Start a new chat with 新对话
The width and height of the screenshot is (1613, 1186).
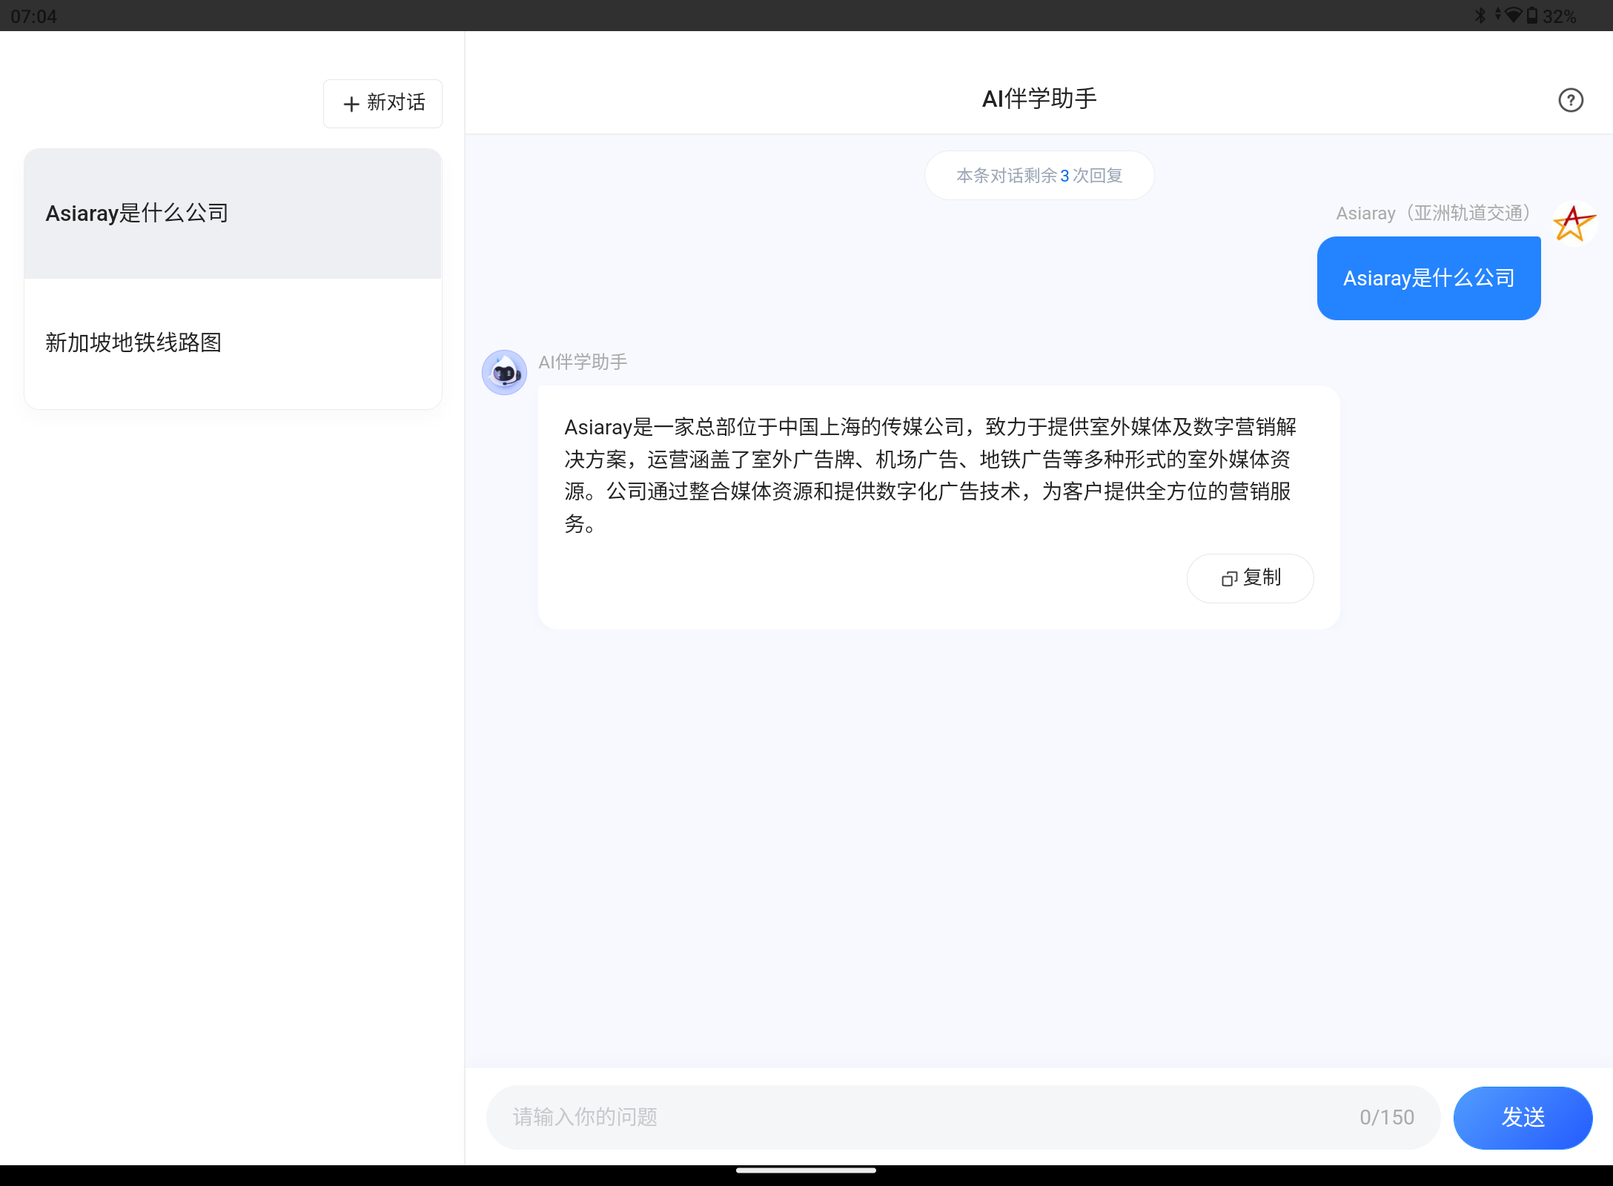[x=382, y=103]
